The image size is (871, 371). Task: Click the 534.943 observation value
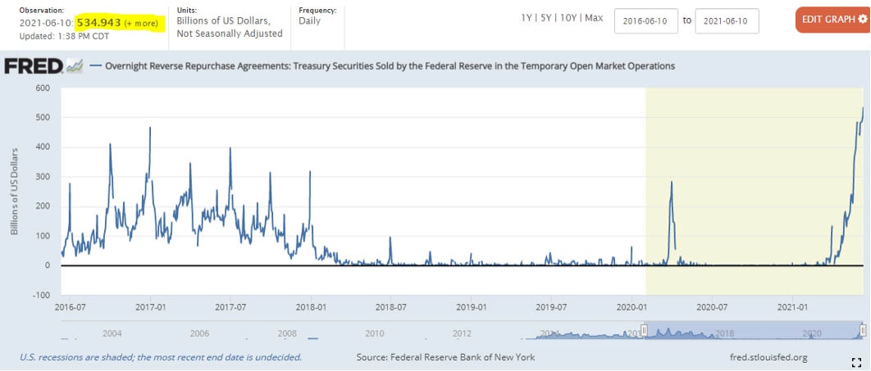coord(98,23)
